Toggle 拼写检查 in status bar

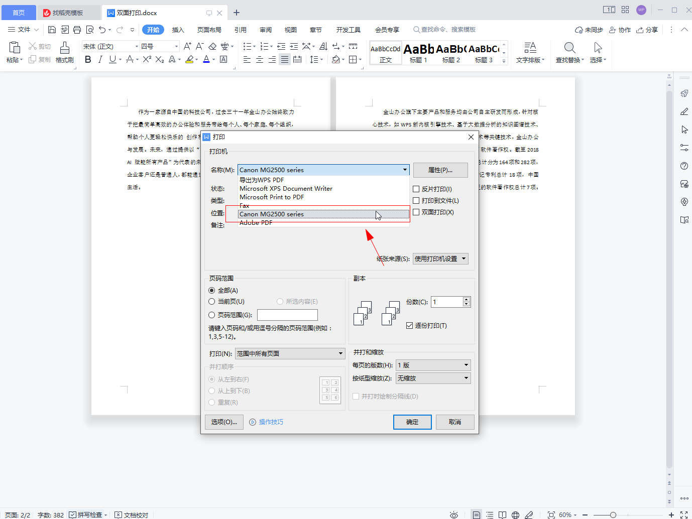88,514
